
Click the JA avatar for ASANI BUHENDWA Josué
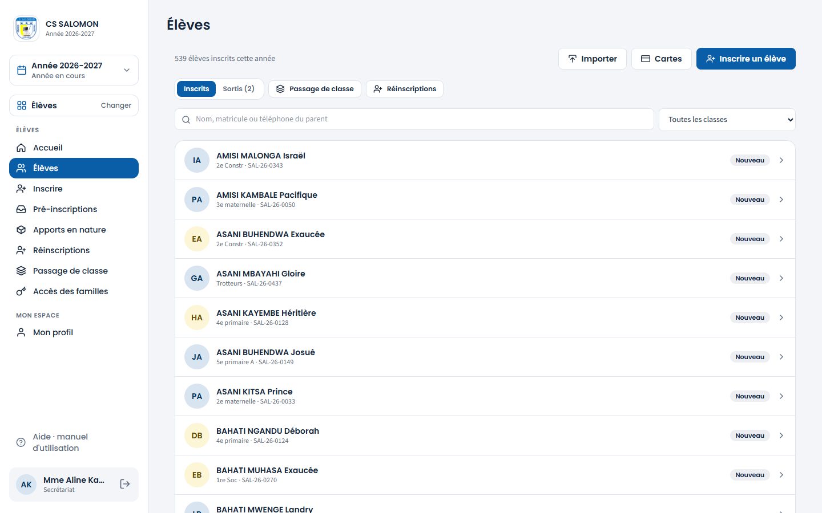coord(197,357)
